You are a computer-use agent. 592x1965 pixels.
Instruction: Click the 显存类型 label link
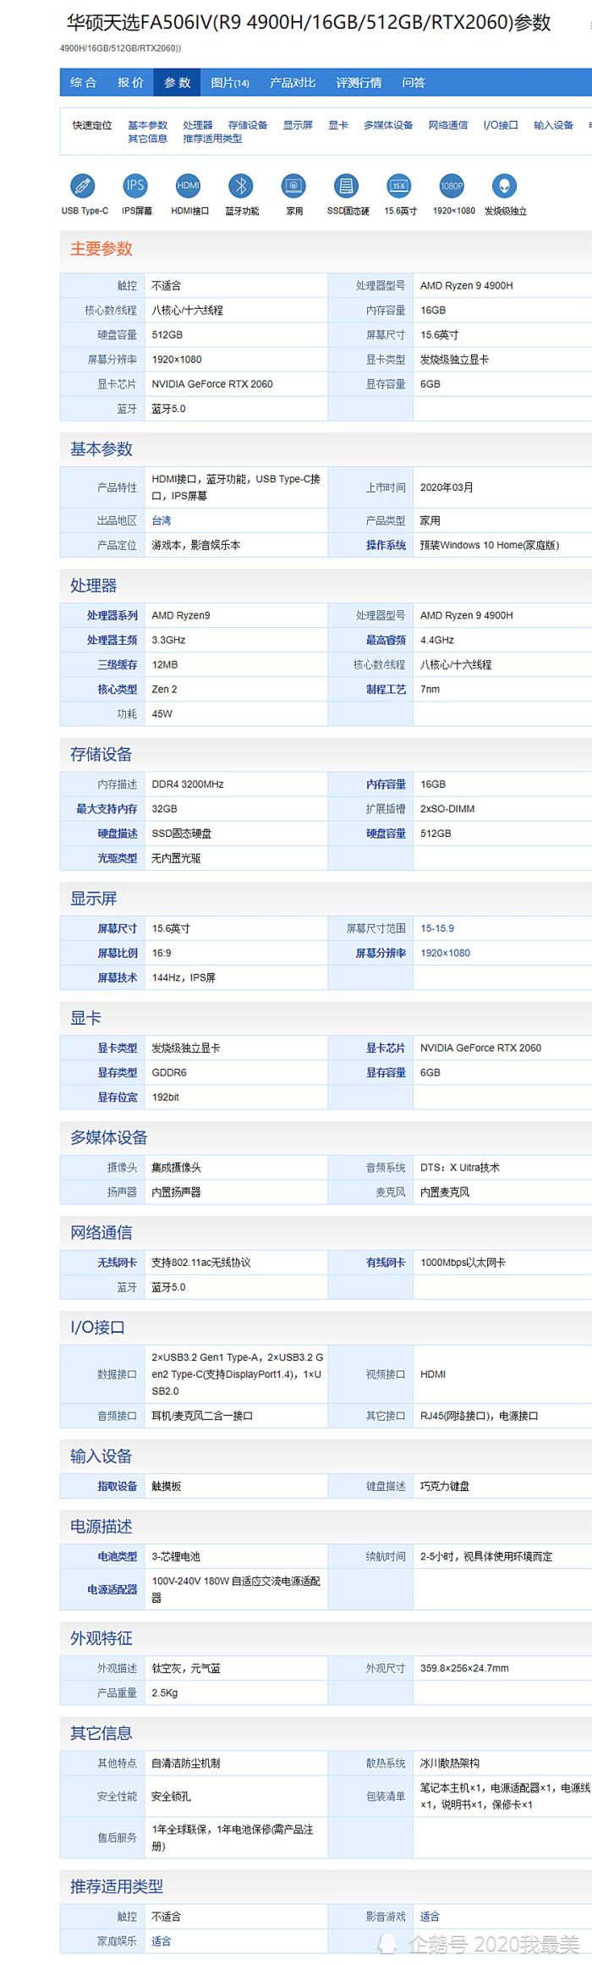click(117, 1072)
